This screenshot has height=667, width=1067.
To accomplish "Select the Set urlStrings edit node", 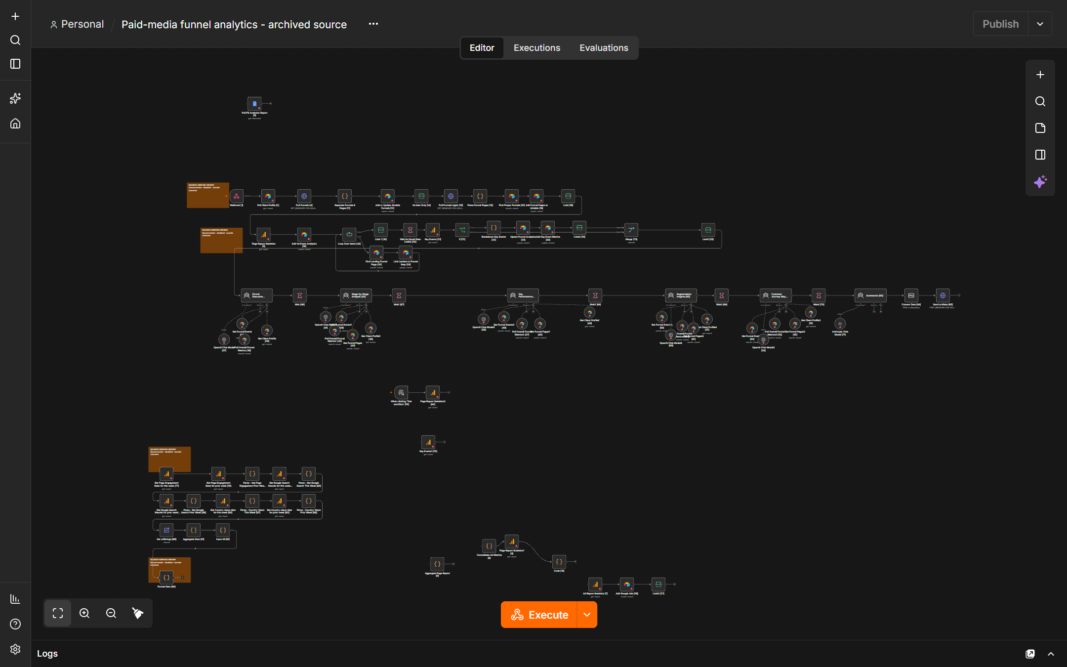I will click(166, 530).
